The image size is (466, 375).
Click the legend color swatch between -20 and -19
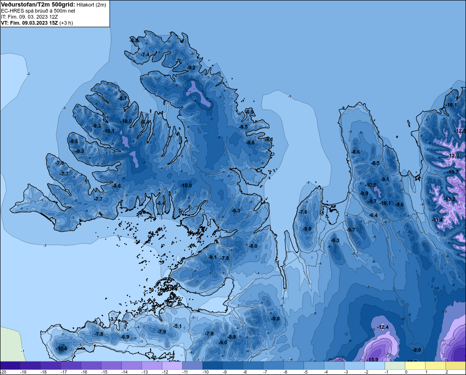[10, 365]
